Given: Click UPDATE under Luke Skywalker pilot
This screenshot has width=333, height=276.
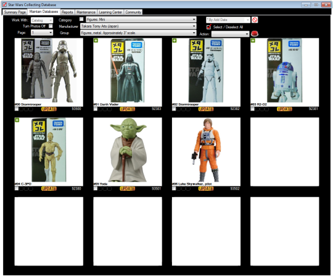Looking at the screenshot, I should pyautogui.click(x=206, y=188).
